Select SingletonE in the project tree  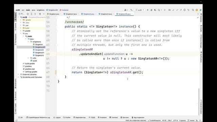coord(38,50)
